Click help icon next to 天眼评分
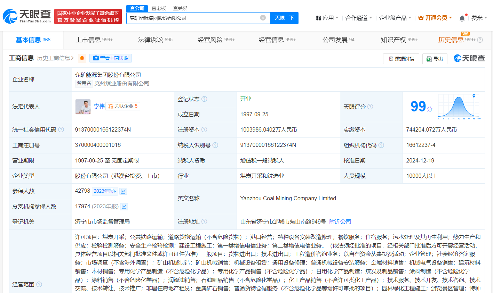 (370, 107)
